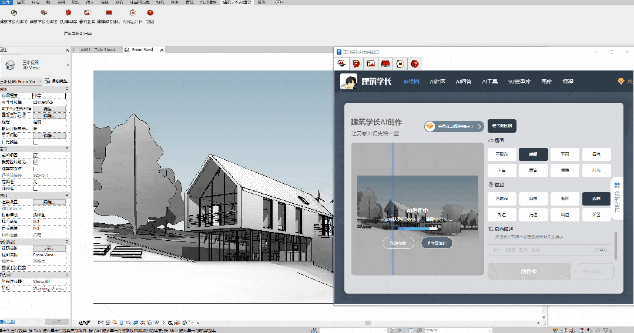Select the picture gallery icon in the AI window toolbar
This screenshot has height=333, width=634.
371,64
